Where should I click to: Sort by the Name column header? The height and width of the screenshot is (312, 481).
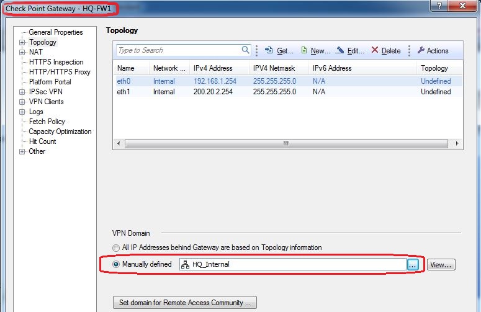click(132, 68)
